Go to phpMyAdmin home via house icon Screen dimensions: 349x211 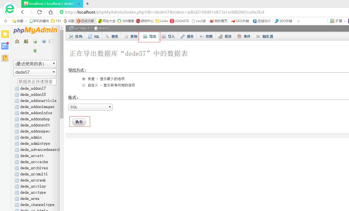pos(17,41)
